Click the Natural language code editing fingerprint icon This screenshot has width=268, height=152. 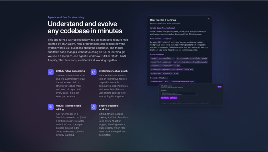[x=51, y=107]
